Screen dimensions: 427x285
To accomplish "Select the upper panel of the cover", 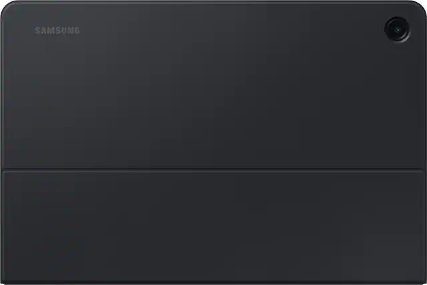I will (x=214, y=85).
